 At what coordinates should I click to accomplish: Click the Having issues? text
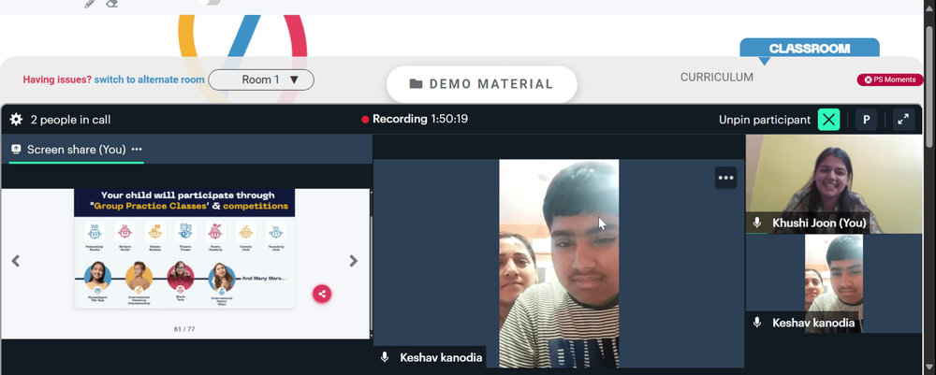coord(57,79)
